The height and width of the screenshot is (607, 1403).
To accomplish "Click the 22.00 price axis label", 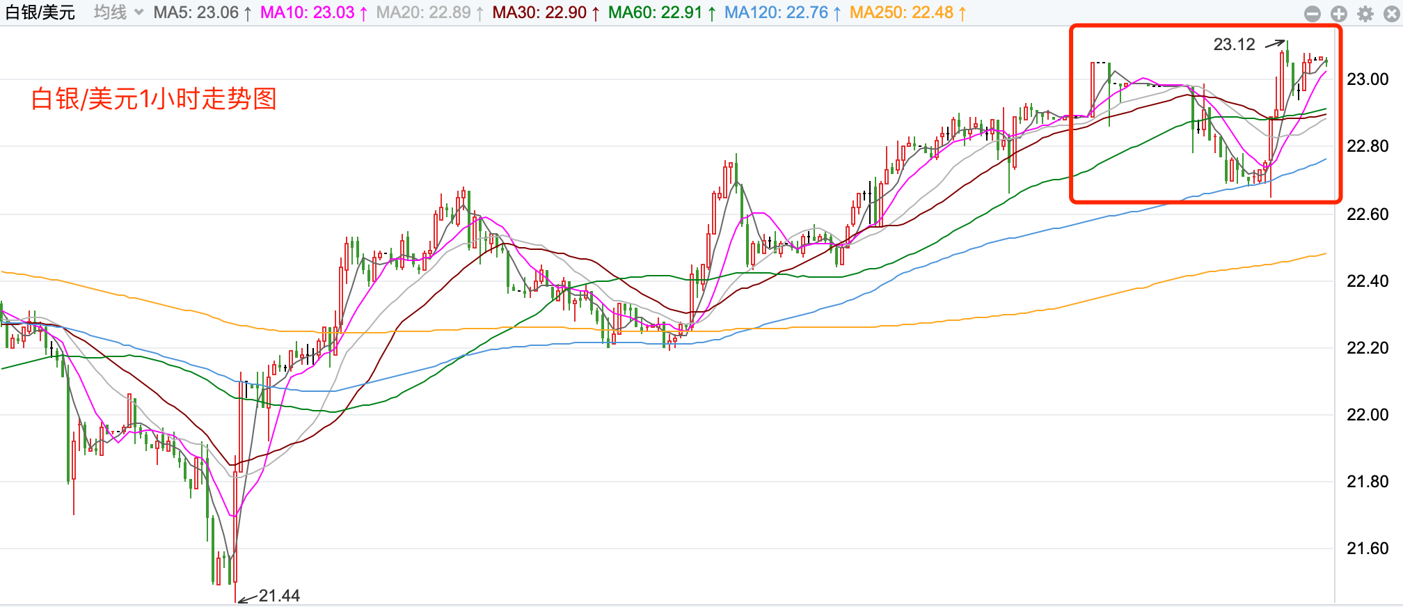I will tap(1368, 415).
